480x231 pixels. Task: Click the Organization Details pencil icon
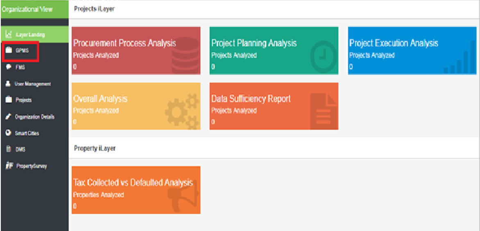pos(8,117)
